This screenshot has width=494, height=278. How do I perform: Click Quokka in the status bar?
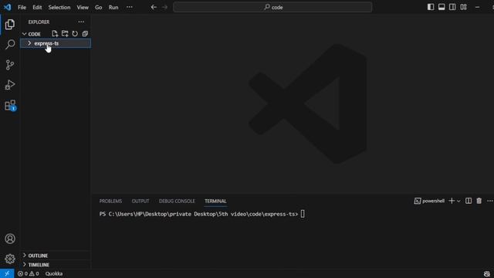[x=54, y=273]
